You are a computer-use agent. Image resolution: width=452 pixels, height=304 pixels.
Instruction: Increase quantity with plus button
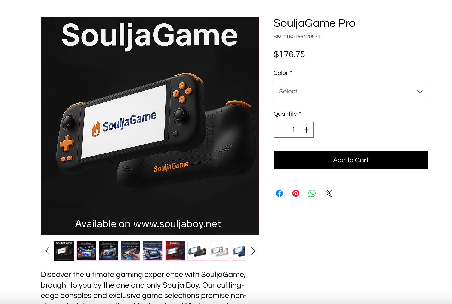coord(306,130)
